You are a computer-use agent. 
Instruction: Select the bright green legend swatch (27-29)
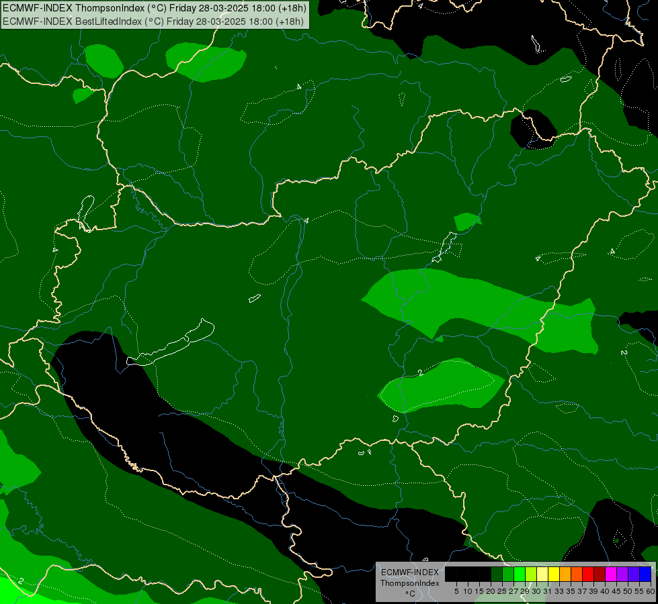(520, 574)
